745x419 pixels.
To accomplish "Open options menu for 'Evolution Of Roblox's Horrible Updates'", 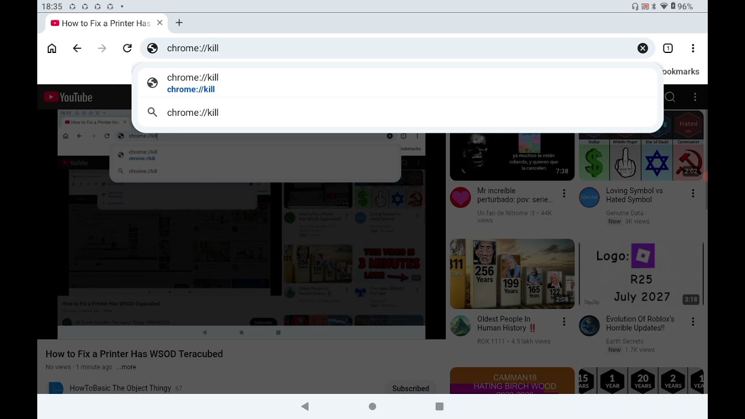I will pos(693,322).
